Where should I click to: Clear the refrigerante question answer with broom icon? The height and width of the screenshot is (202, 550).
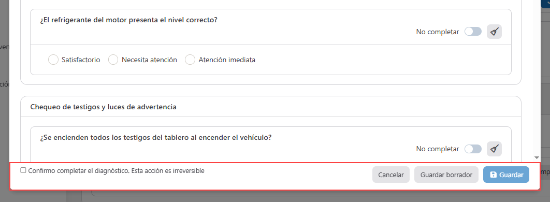pos(494,32)
